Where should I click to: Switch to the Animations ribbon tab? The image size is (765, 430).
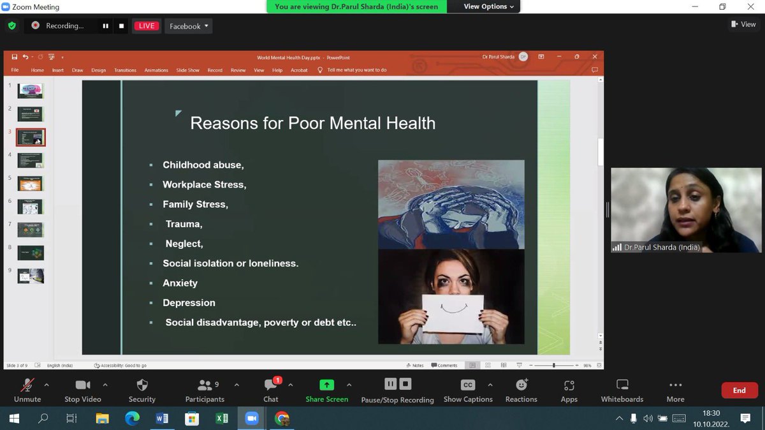tap(156, 70)
